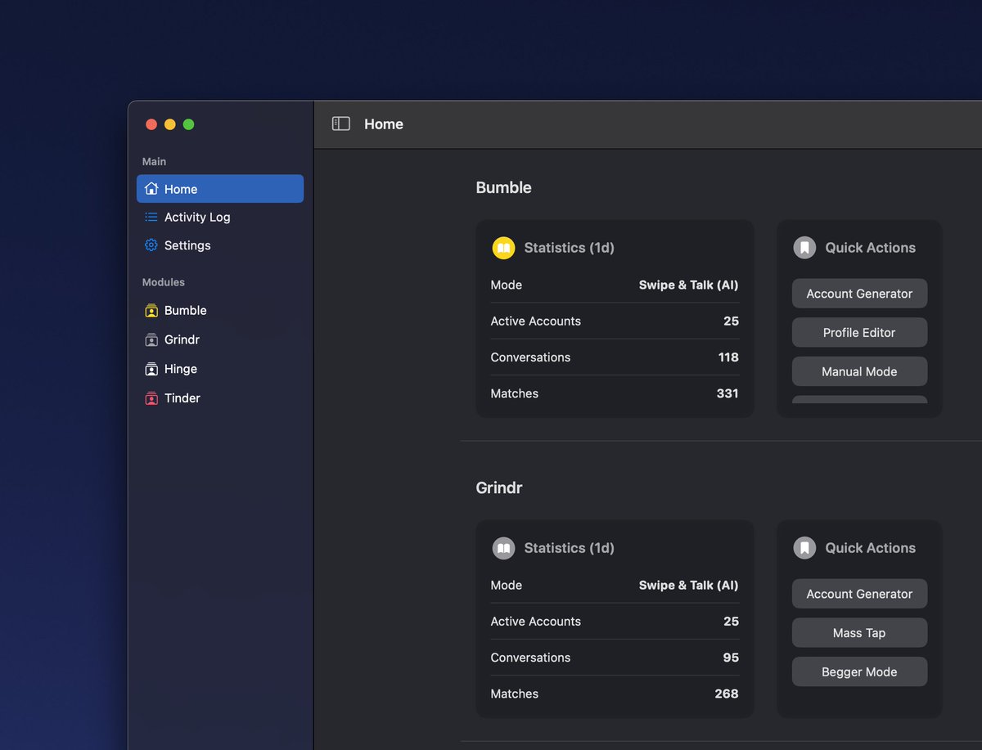Open the Grindr module
This screenshot has width=982, height=750.
coord(220,339)
